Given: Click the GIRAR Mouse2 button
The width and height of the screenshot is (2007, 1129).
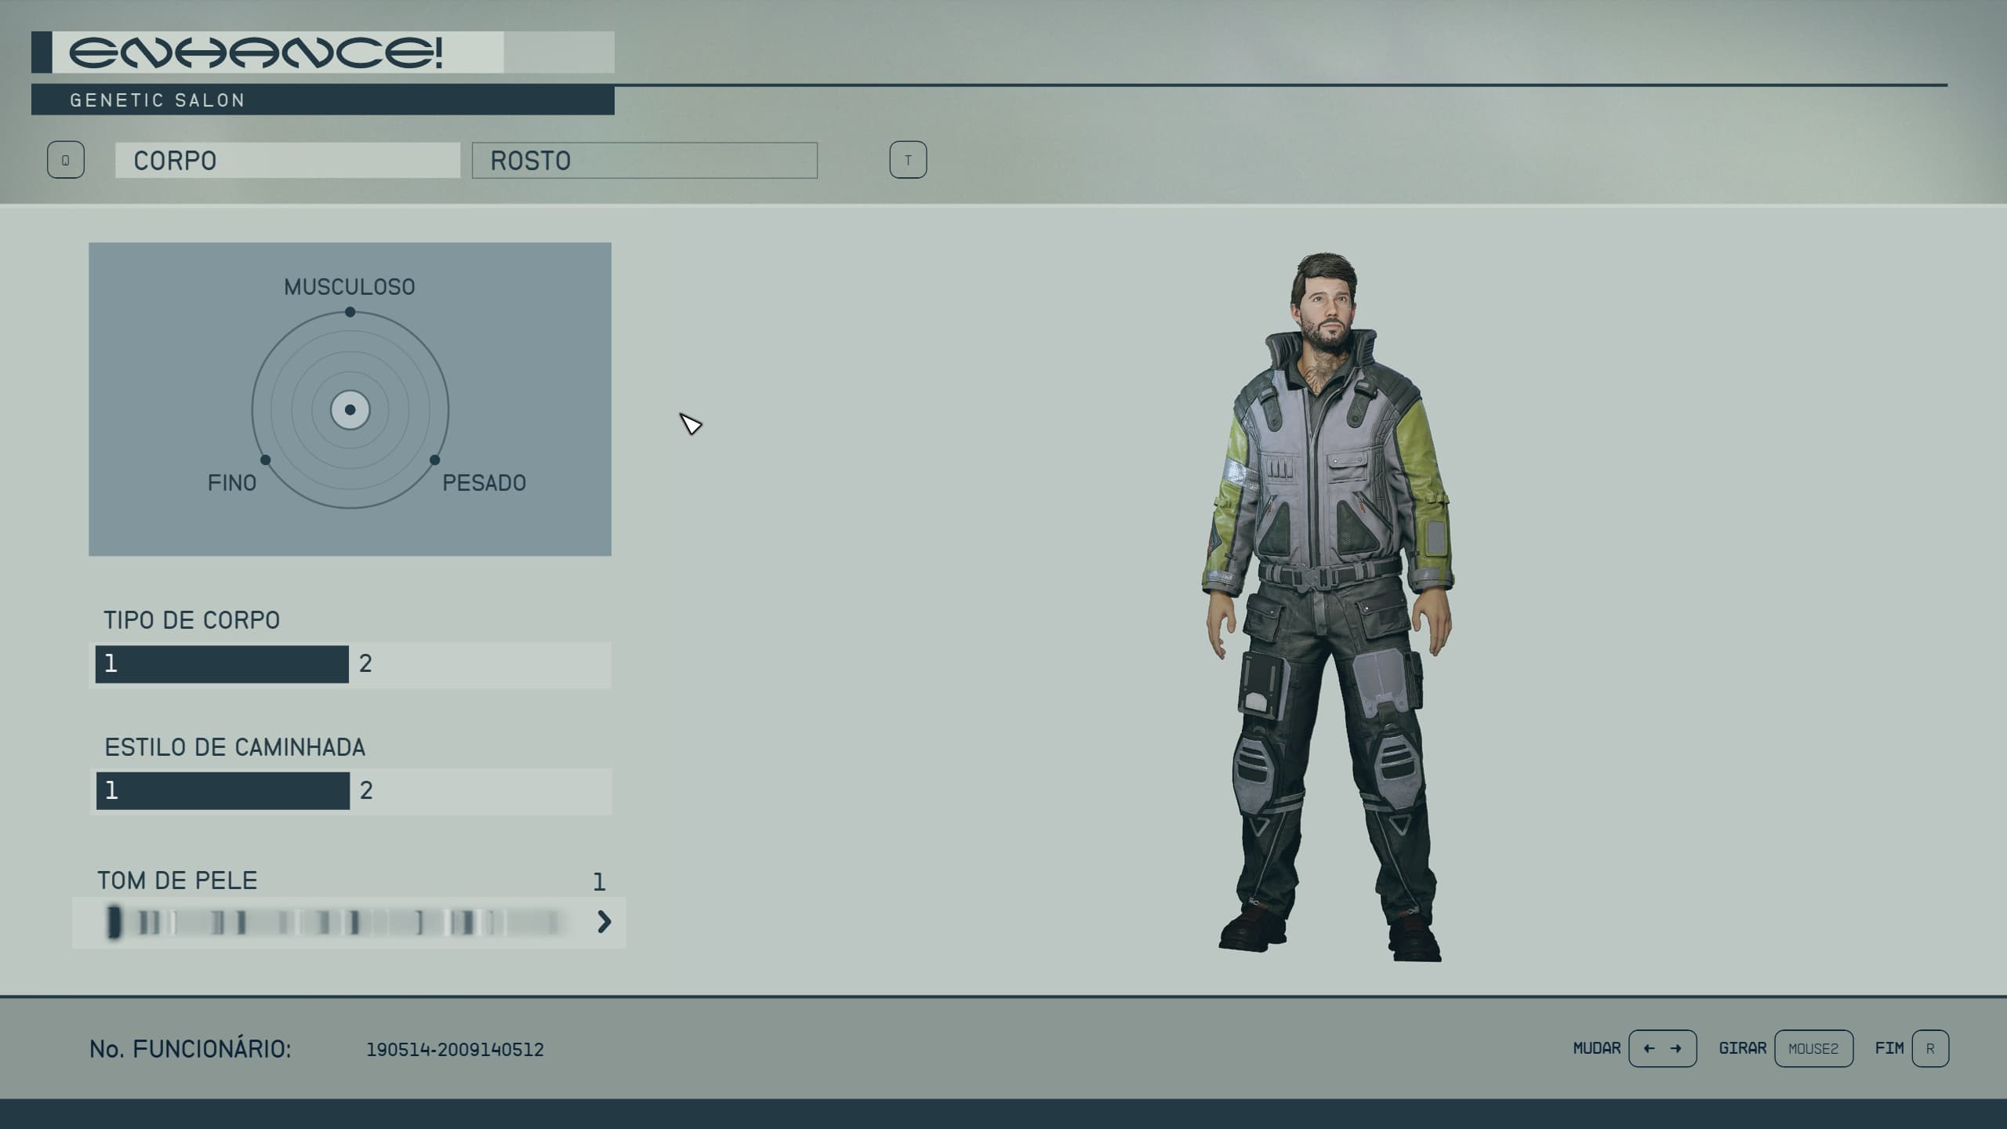Looking at the screenshot, I should click(x=1813, y=1048).
